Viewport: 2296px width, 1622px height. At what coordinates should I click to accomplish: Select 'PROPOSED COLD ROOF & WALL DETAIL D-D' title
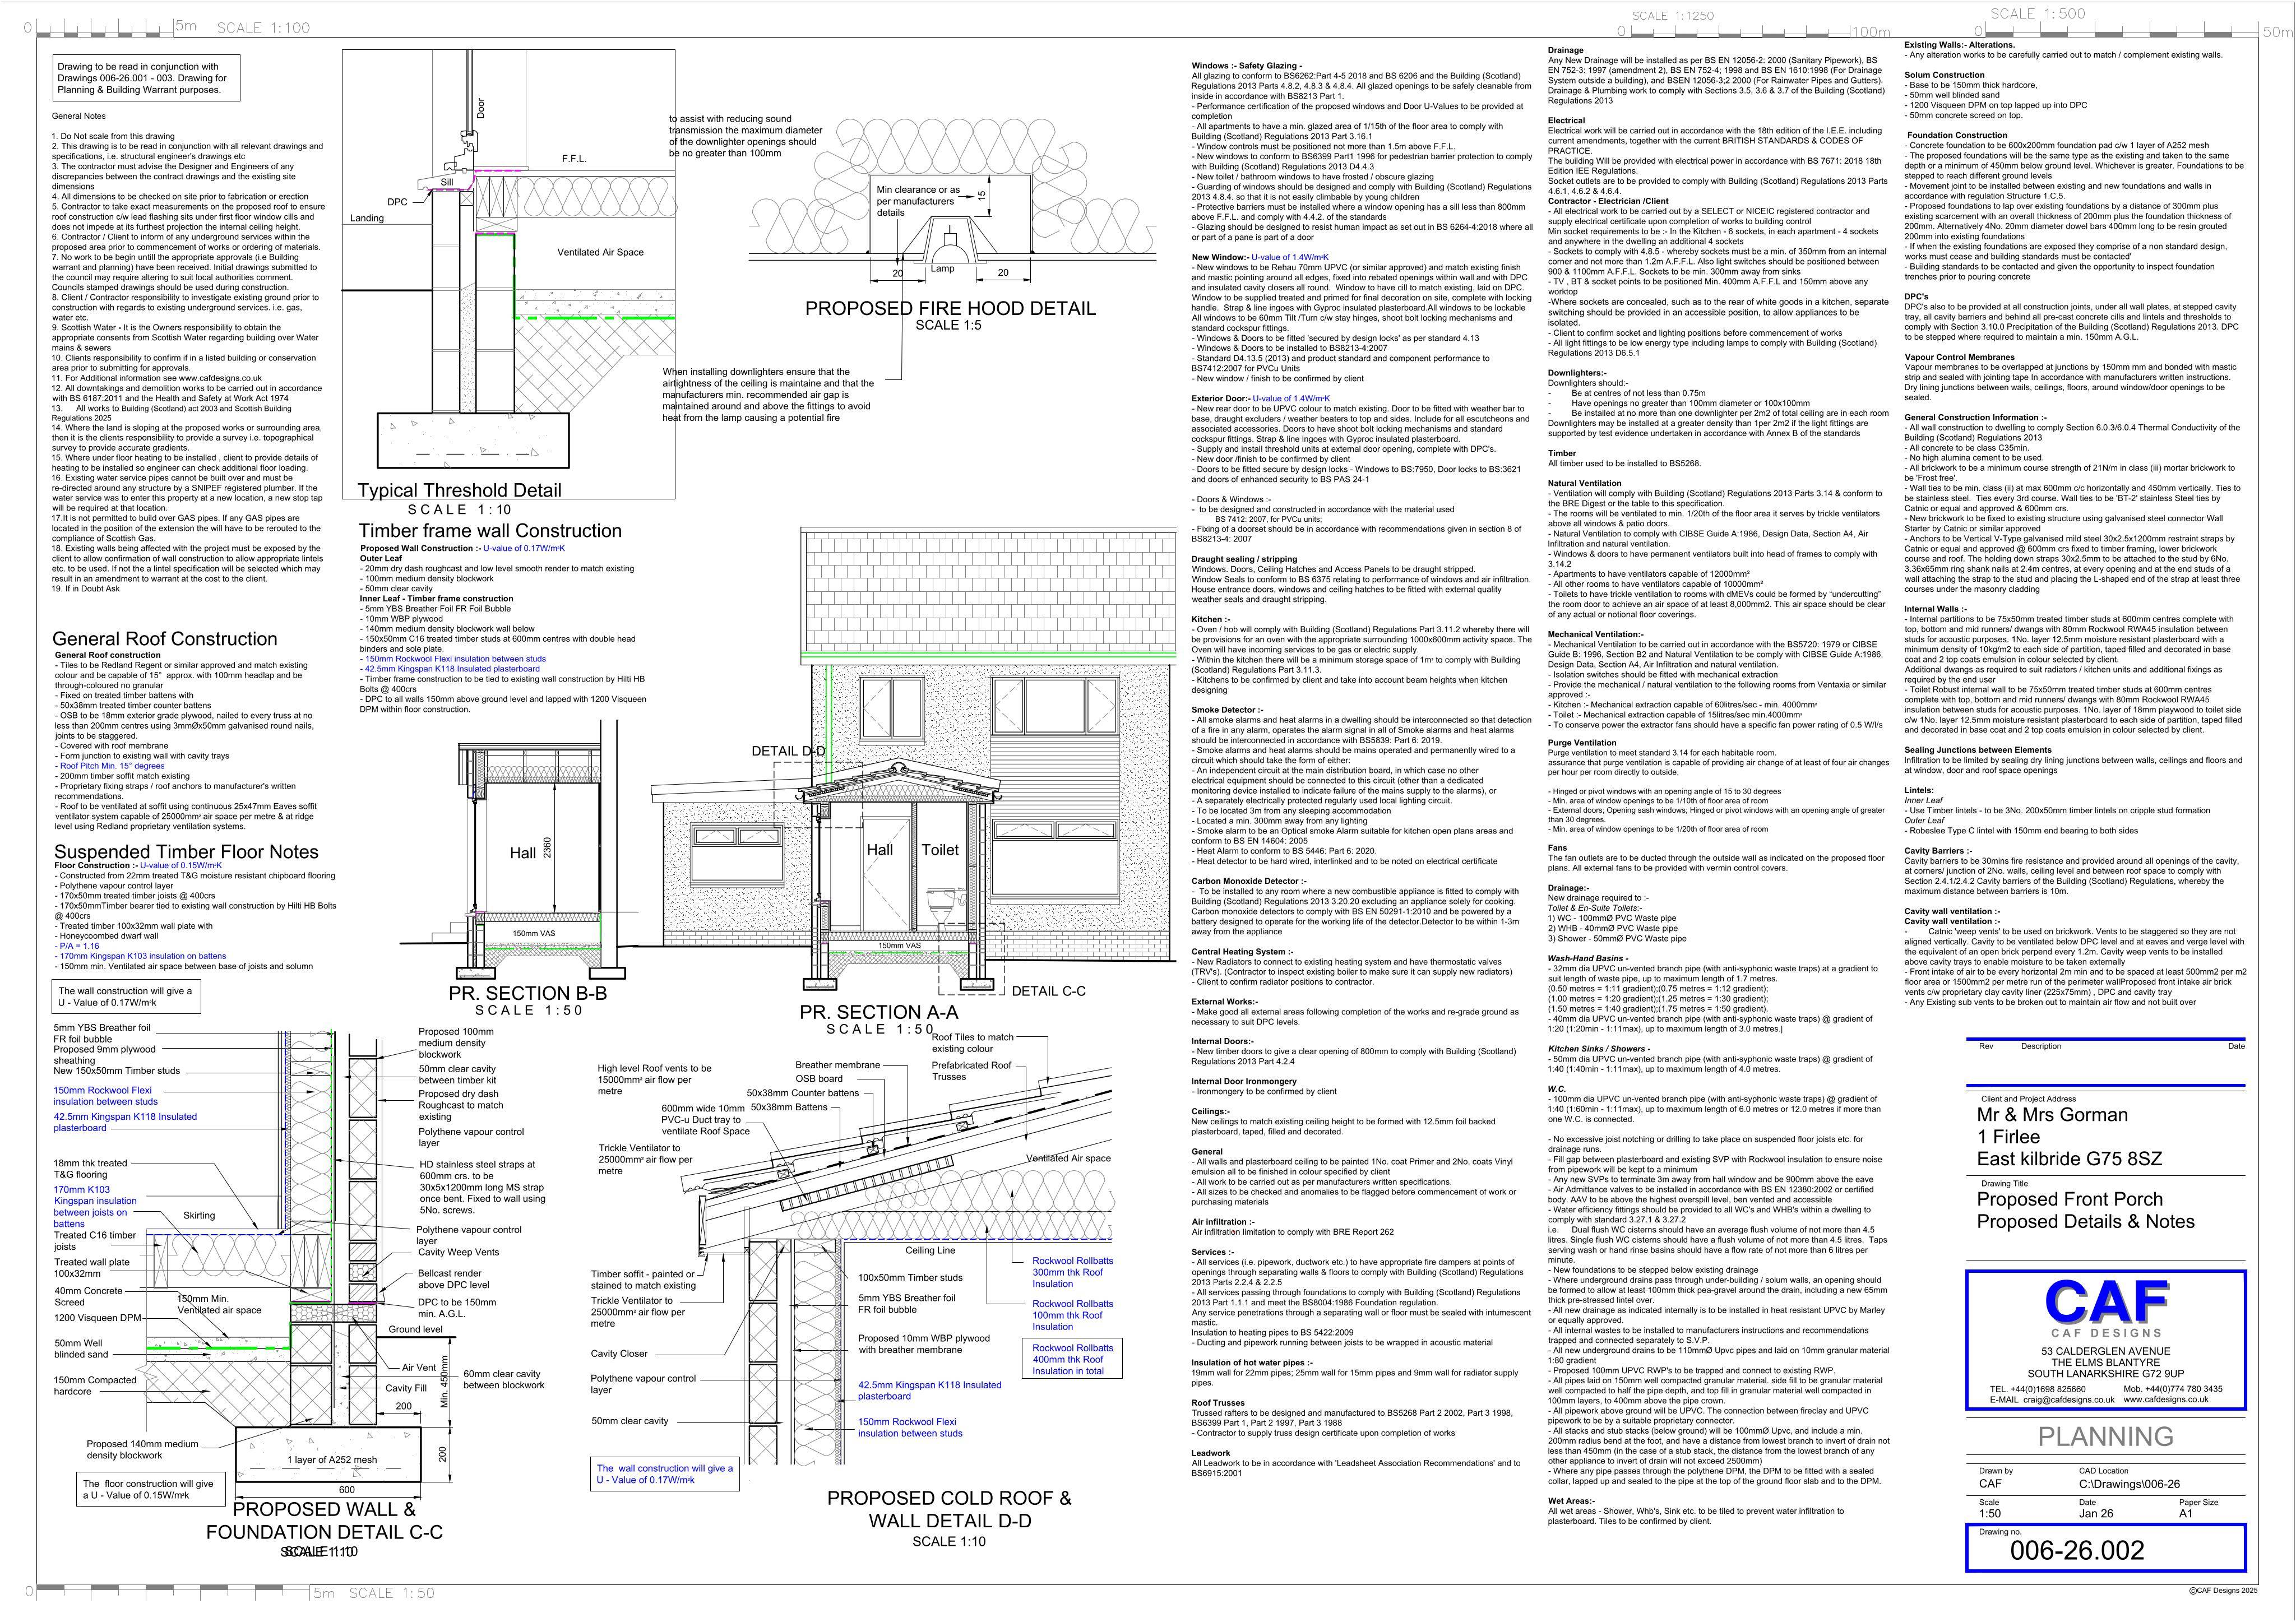coord(949,1509)
